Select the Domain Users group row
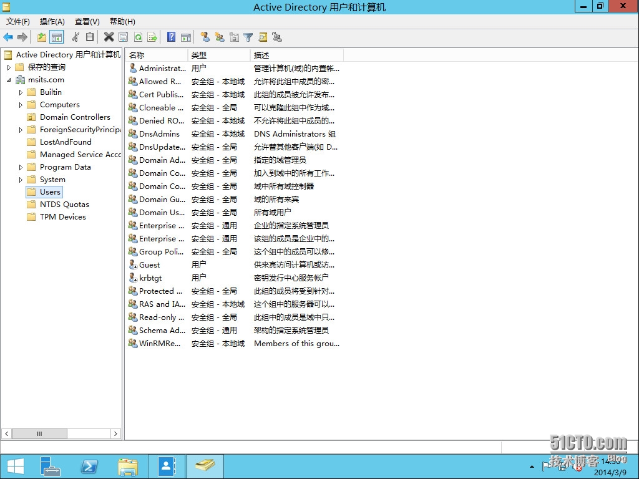Viewport: 639px width, 479px height. [234, 213]
